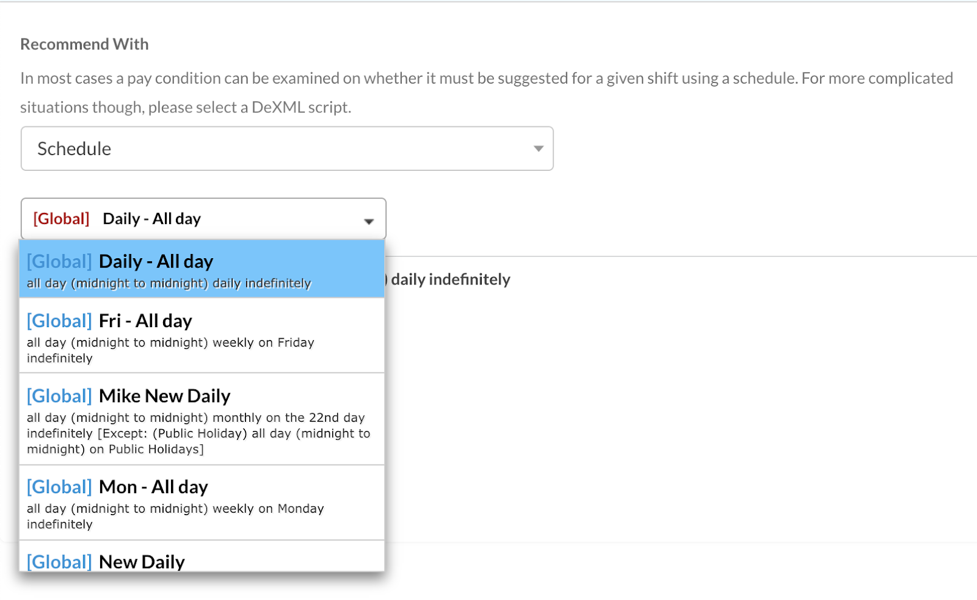Screen dimensions: 977x600
Task: Click the "daily indefinitely" summary text
Action: (451, 280)
